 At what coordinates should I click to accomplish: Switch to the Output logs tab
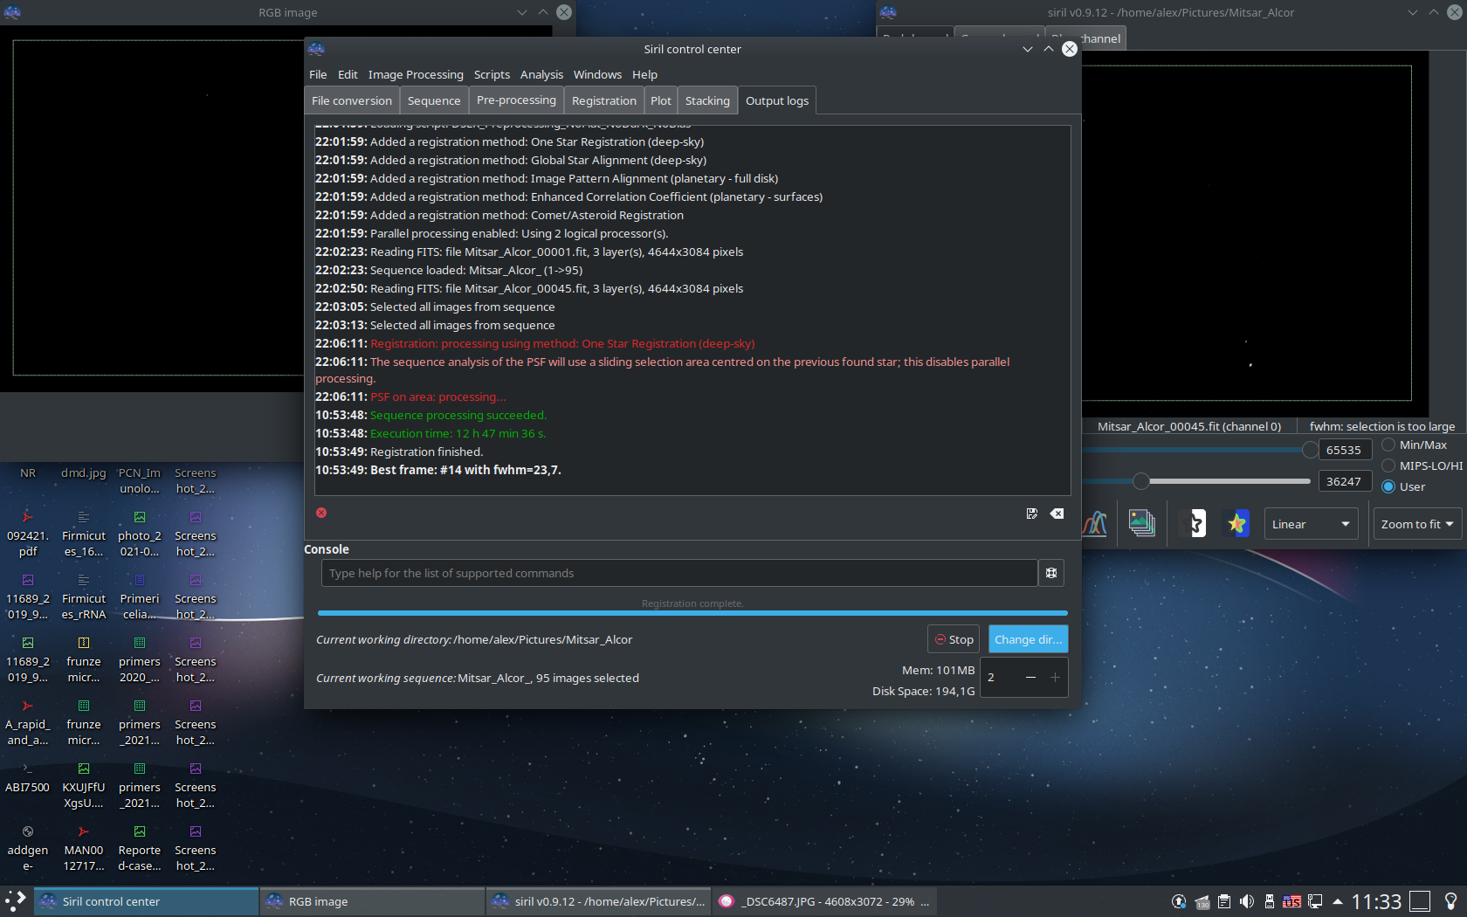click(x=777, y=100)
